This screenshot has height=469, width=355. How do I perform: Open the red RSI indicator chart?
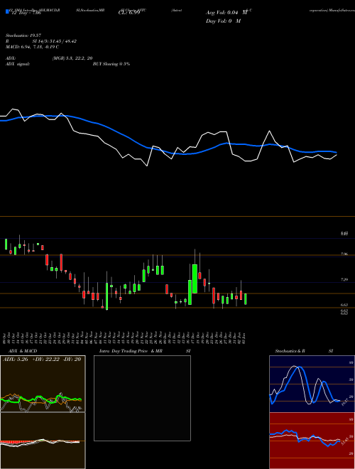(x=312, y=441)
